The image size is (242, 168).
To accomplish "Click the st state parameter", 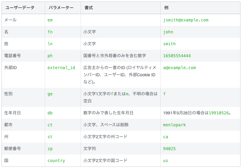I will coord(50,137).
